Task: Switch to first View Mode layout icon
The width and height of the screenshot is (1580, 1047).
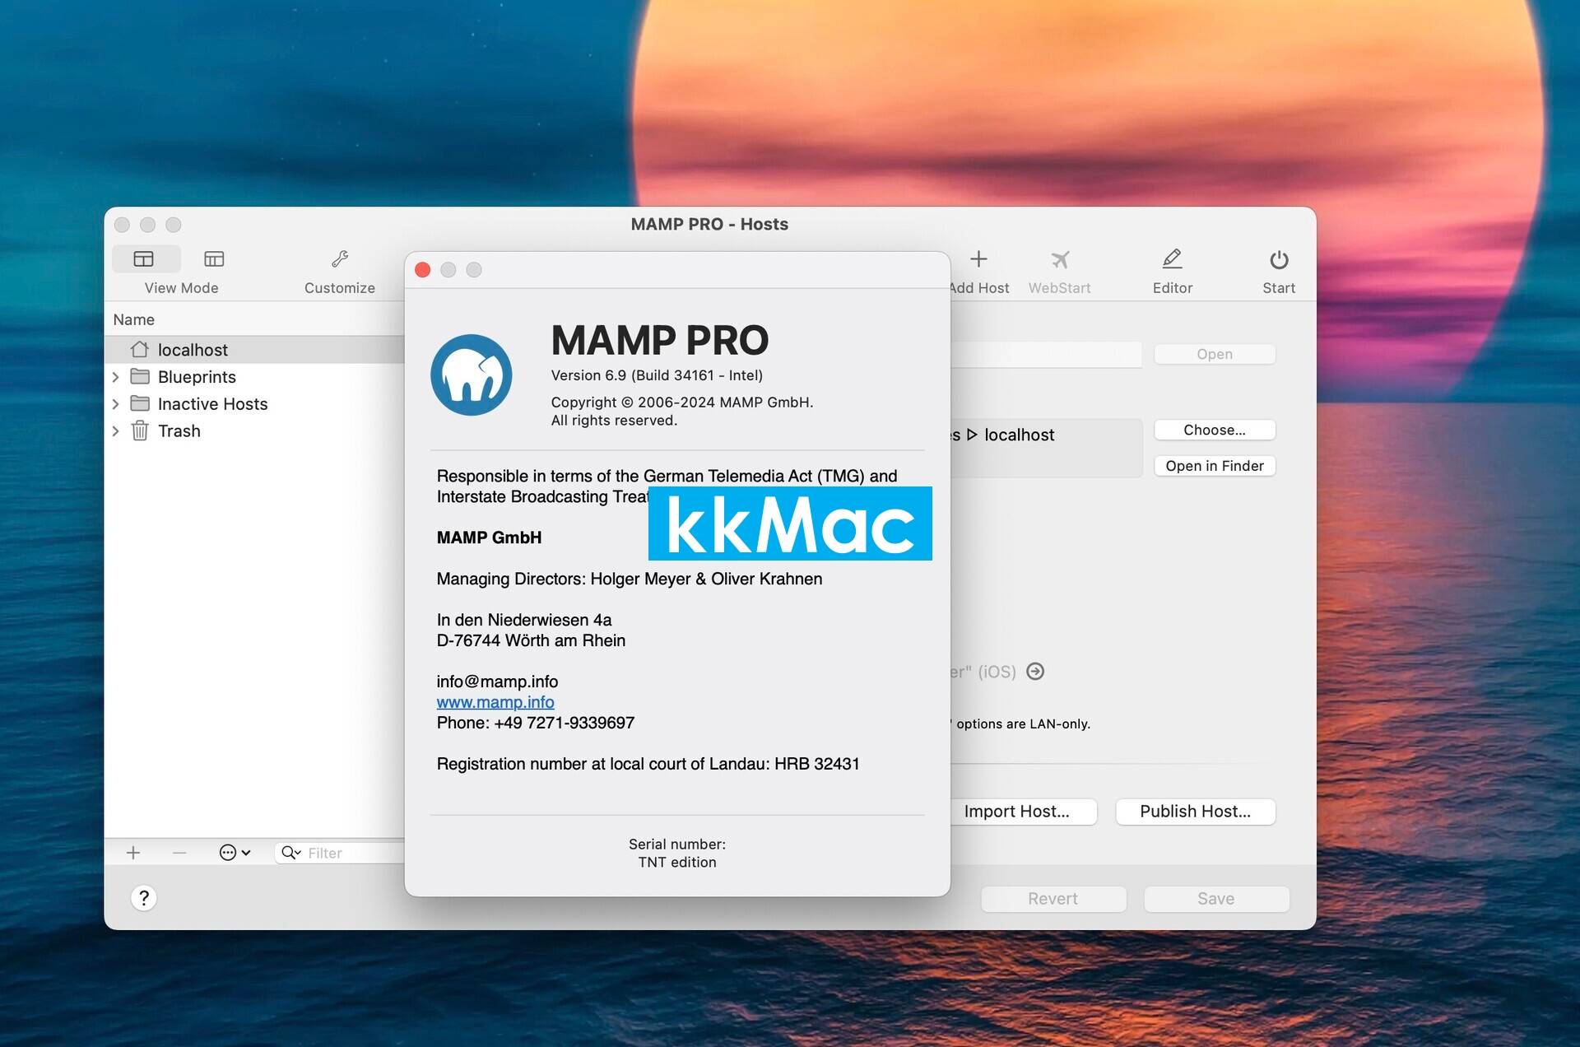Action: [x=144, y=259]
